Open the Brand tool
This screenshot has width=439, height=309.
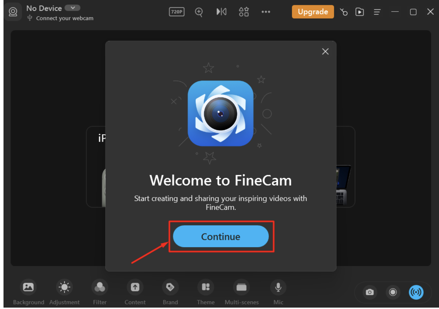170,292
